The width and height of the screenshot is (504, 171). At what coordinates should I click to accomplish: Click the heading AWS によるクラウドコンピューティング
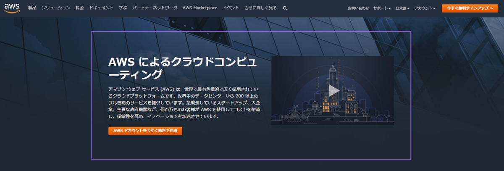coord(182,68)
